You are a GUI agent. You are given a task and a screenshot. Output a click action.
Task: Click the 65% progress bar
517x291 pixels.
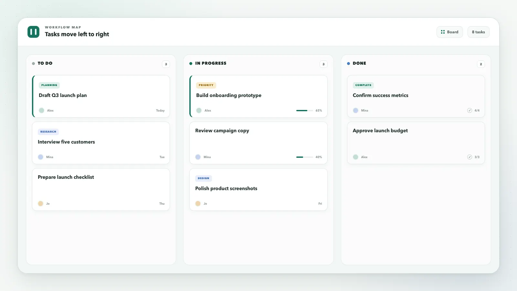[x=304, y=111]
